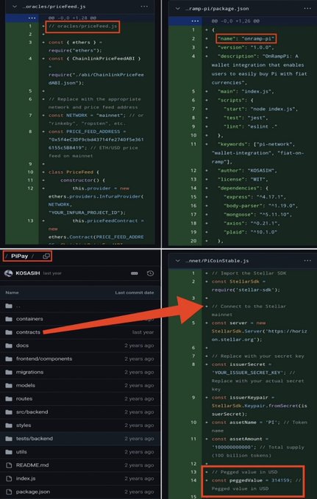Click the containers folder icon

click(9, 319)
